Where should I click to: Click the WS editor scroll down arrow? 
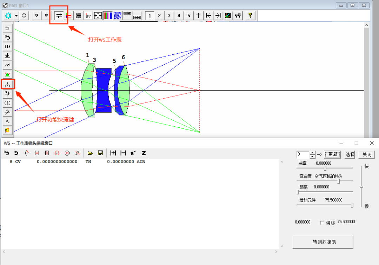point(282,246)
